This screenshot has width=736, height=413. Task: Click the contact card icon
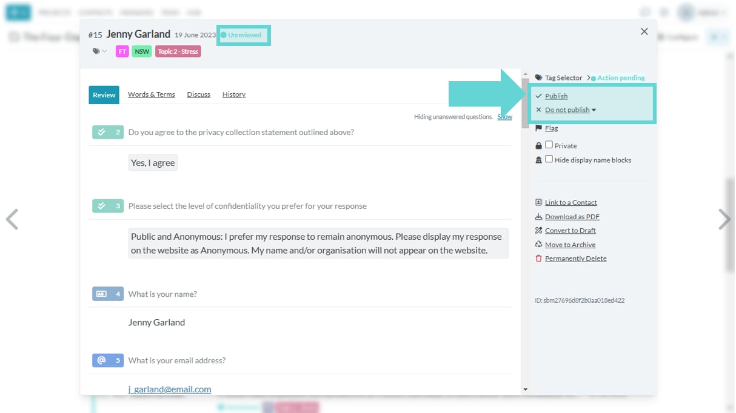(x=538, y=203)
